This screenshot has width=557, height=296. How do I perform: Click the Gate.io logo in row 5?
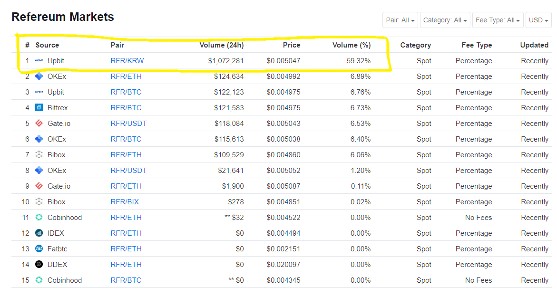click(x=39, y=123)
